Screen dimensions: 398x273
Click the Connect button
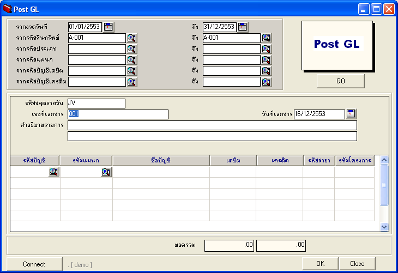click(34, 264)
